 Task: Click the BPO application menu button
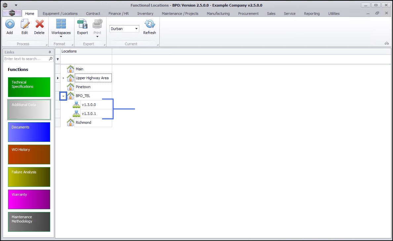(12, 13)
